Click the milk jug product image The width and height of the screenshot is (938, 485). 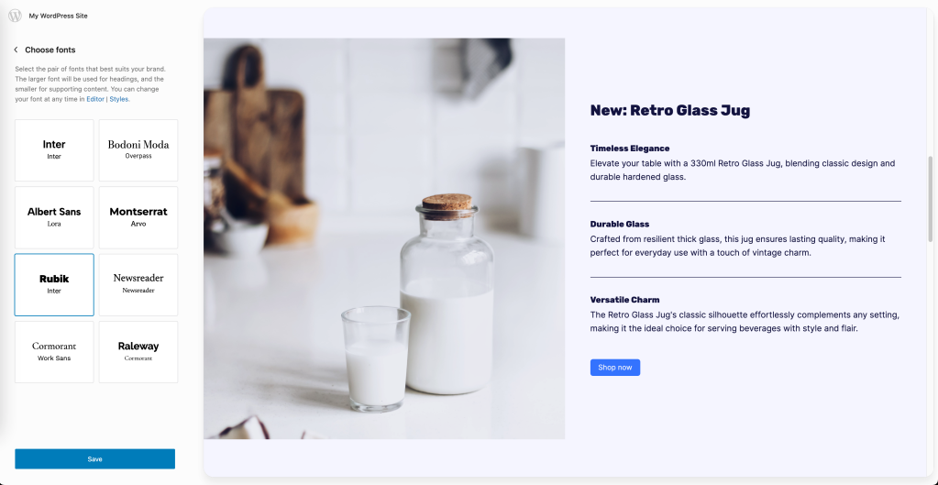[384, 238]
